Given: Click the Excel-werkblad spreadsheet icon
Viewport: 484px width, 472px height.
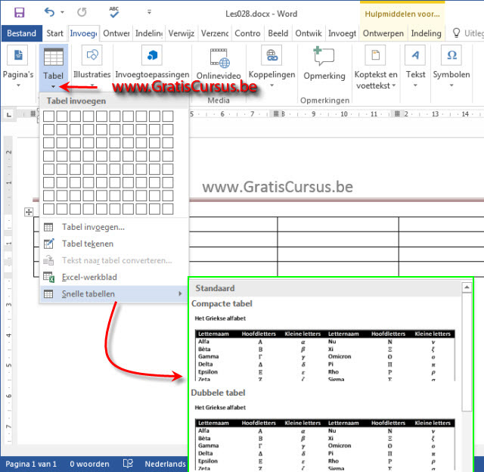Looking at the screenshot, I should point(48,277).
